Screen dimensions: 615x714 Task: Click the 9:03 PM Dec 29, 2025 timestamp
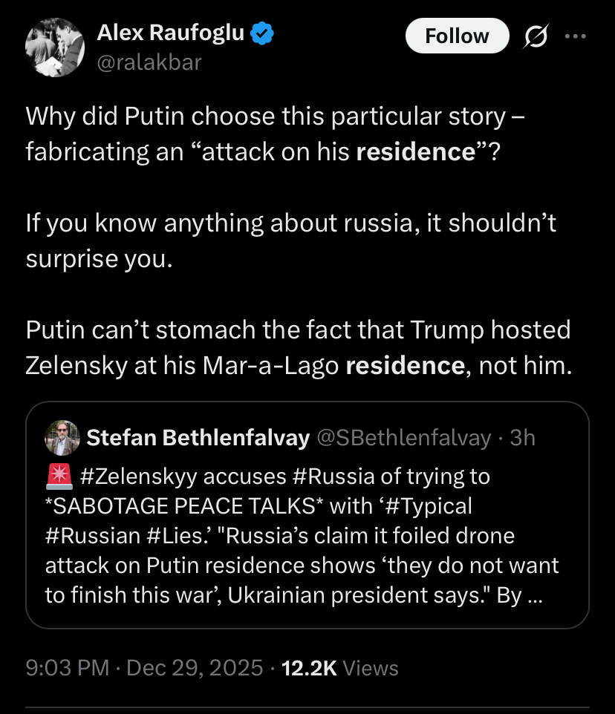coord(144,668)
